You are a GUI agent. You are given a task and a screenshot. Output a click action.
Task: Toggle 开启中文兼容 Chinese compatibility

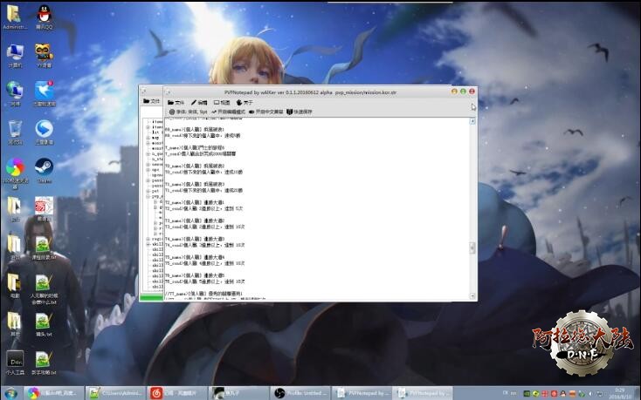(265, 112)
